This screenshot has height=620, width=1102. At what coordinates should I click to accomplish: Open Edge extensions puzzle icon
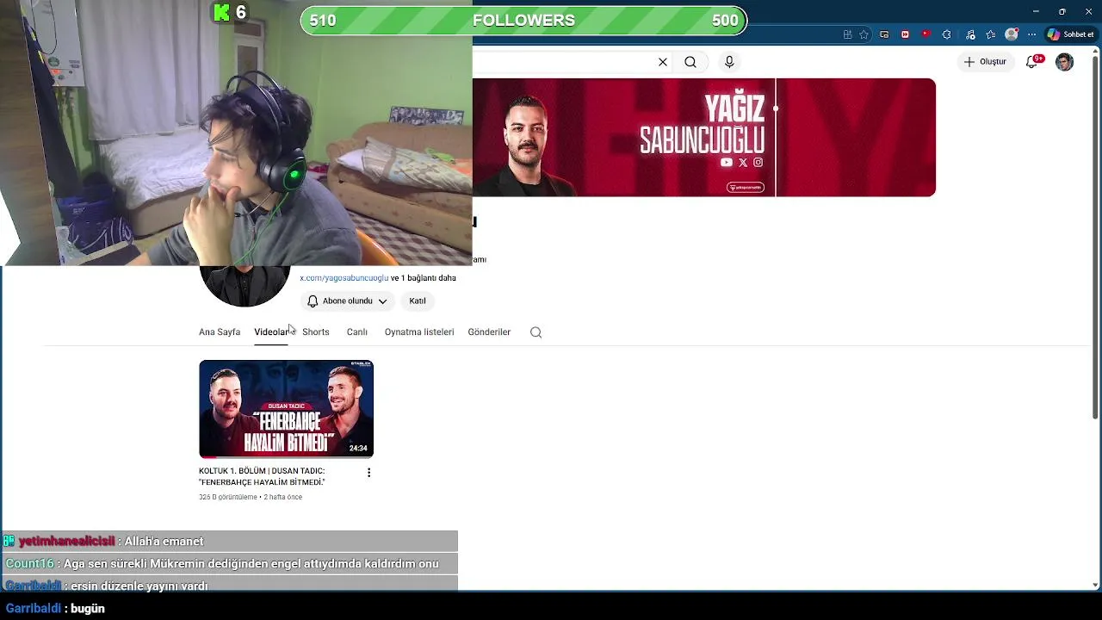(947, 34)
